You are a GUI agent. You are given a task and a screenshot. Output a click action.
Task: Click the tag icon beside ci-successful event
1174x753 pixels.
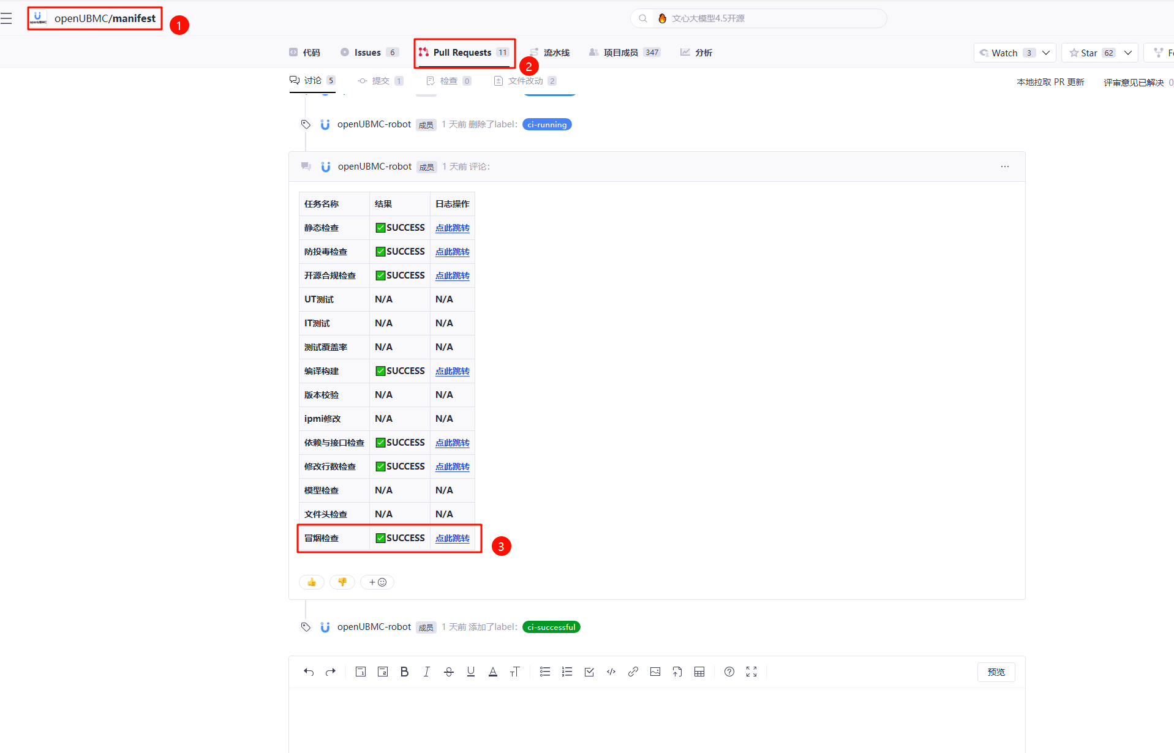point(306,627)
